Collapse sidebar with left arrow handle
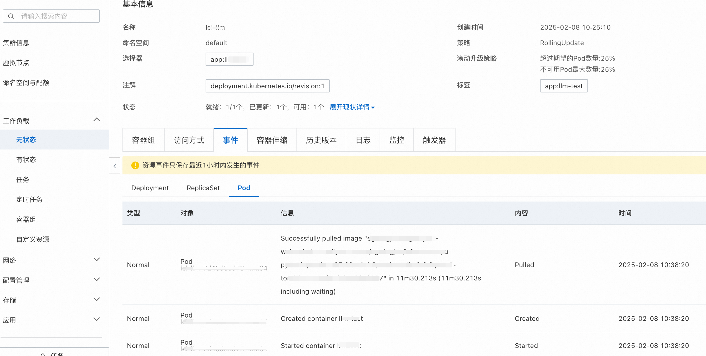Image resolution: width=706 pixels, height=356 pixels. 115,166
